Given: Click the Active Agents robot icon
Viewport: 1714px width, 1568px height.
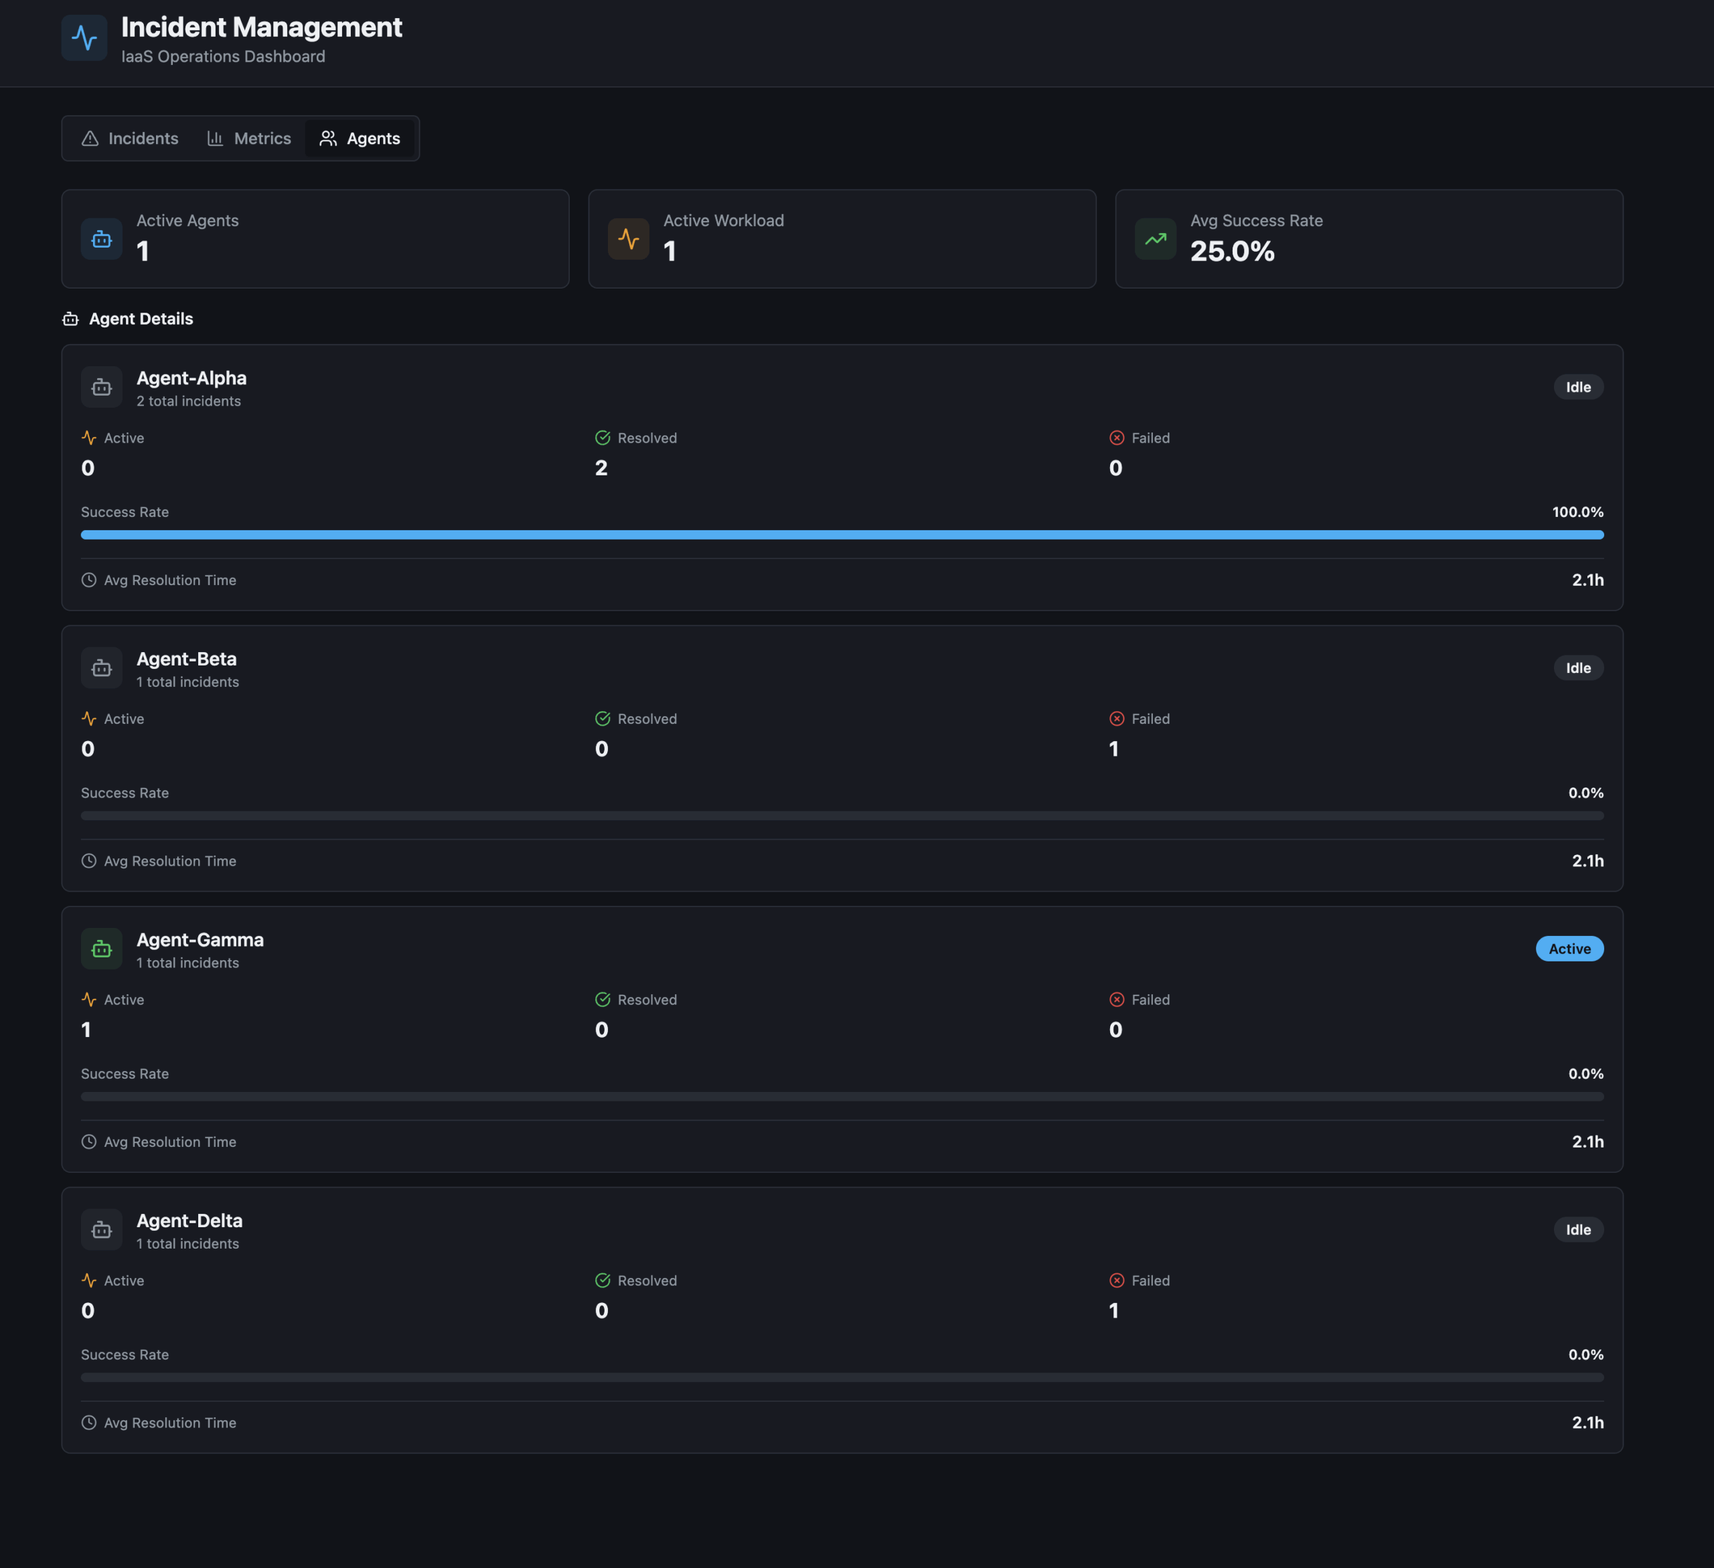Looking at the screenshot, I should [101, 239].
